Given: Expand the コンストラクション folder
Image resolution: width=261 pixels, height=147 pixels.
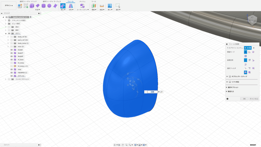Looking at the screenshot, I should [6, 79].
